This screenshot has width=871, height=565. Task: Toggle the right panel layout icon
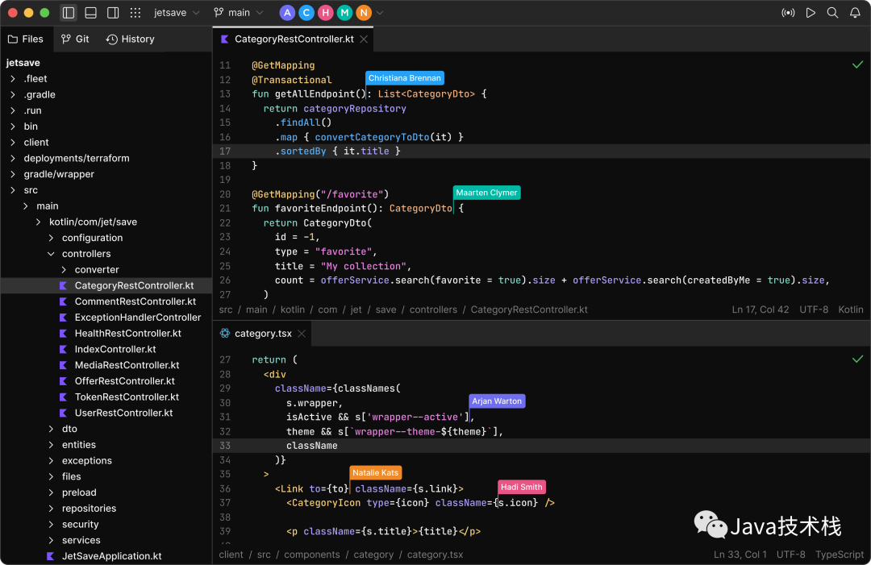(x=113, y=13)
